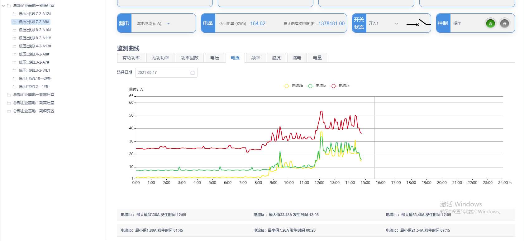Viewport: 524px width, 241px height.
Task: Select 低压出线L8-2-A10# in the tree
Action: click(35, 30)
